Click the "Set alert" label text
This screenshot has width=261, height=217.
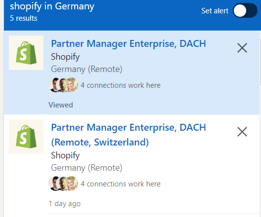215,11
